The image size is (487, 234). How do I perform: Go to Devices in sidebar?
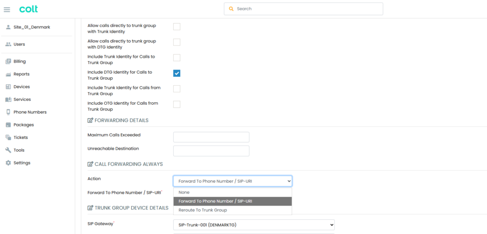pos(21,87)
